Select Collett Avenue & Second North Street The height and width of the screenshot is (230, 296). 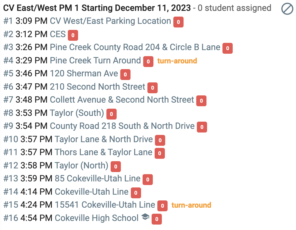(x=122, y=100)
